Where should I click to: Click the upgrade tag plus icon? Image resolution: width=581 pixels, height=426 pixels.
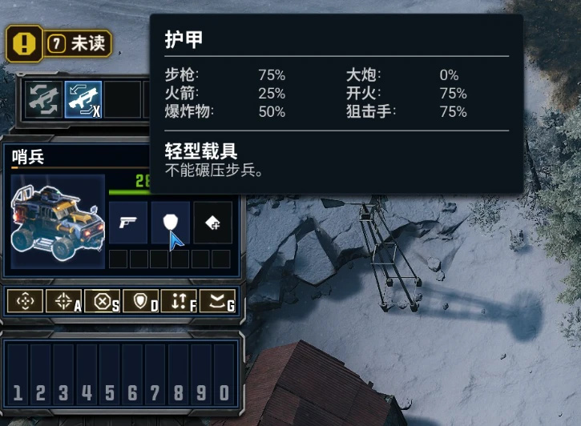click(x=213, y=223)
